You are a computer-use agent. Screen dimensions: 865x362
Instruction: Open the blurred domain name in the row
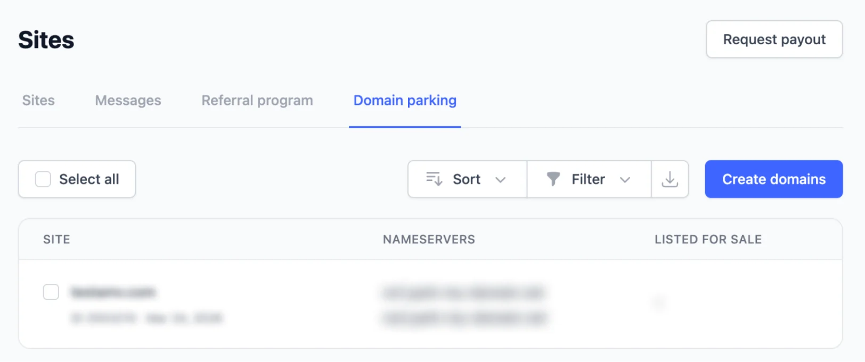click(x=113, y=292)
